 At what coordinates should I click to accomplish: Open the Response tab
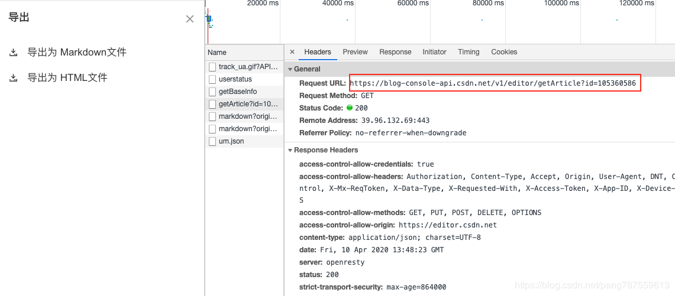coord(395,51)
